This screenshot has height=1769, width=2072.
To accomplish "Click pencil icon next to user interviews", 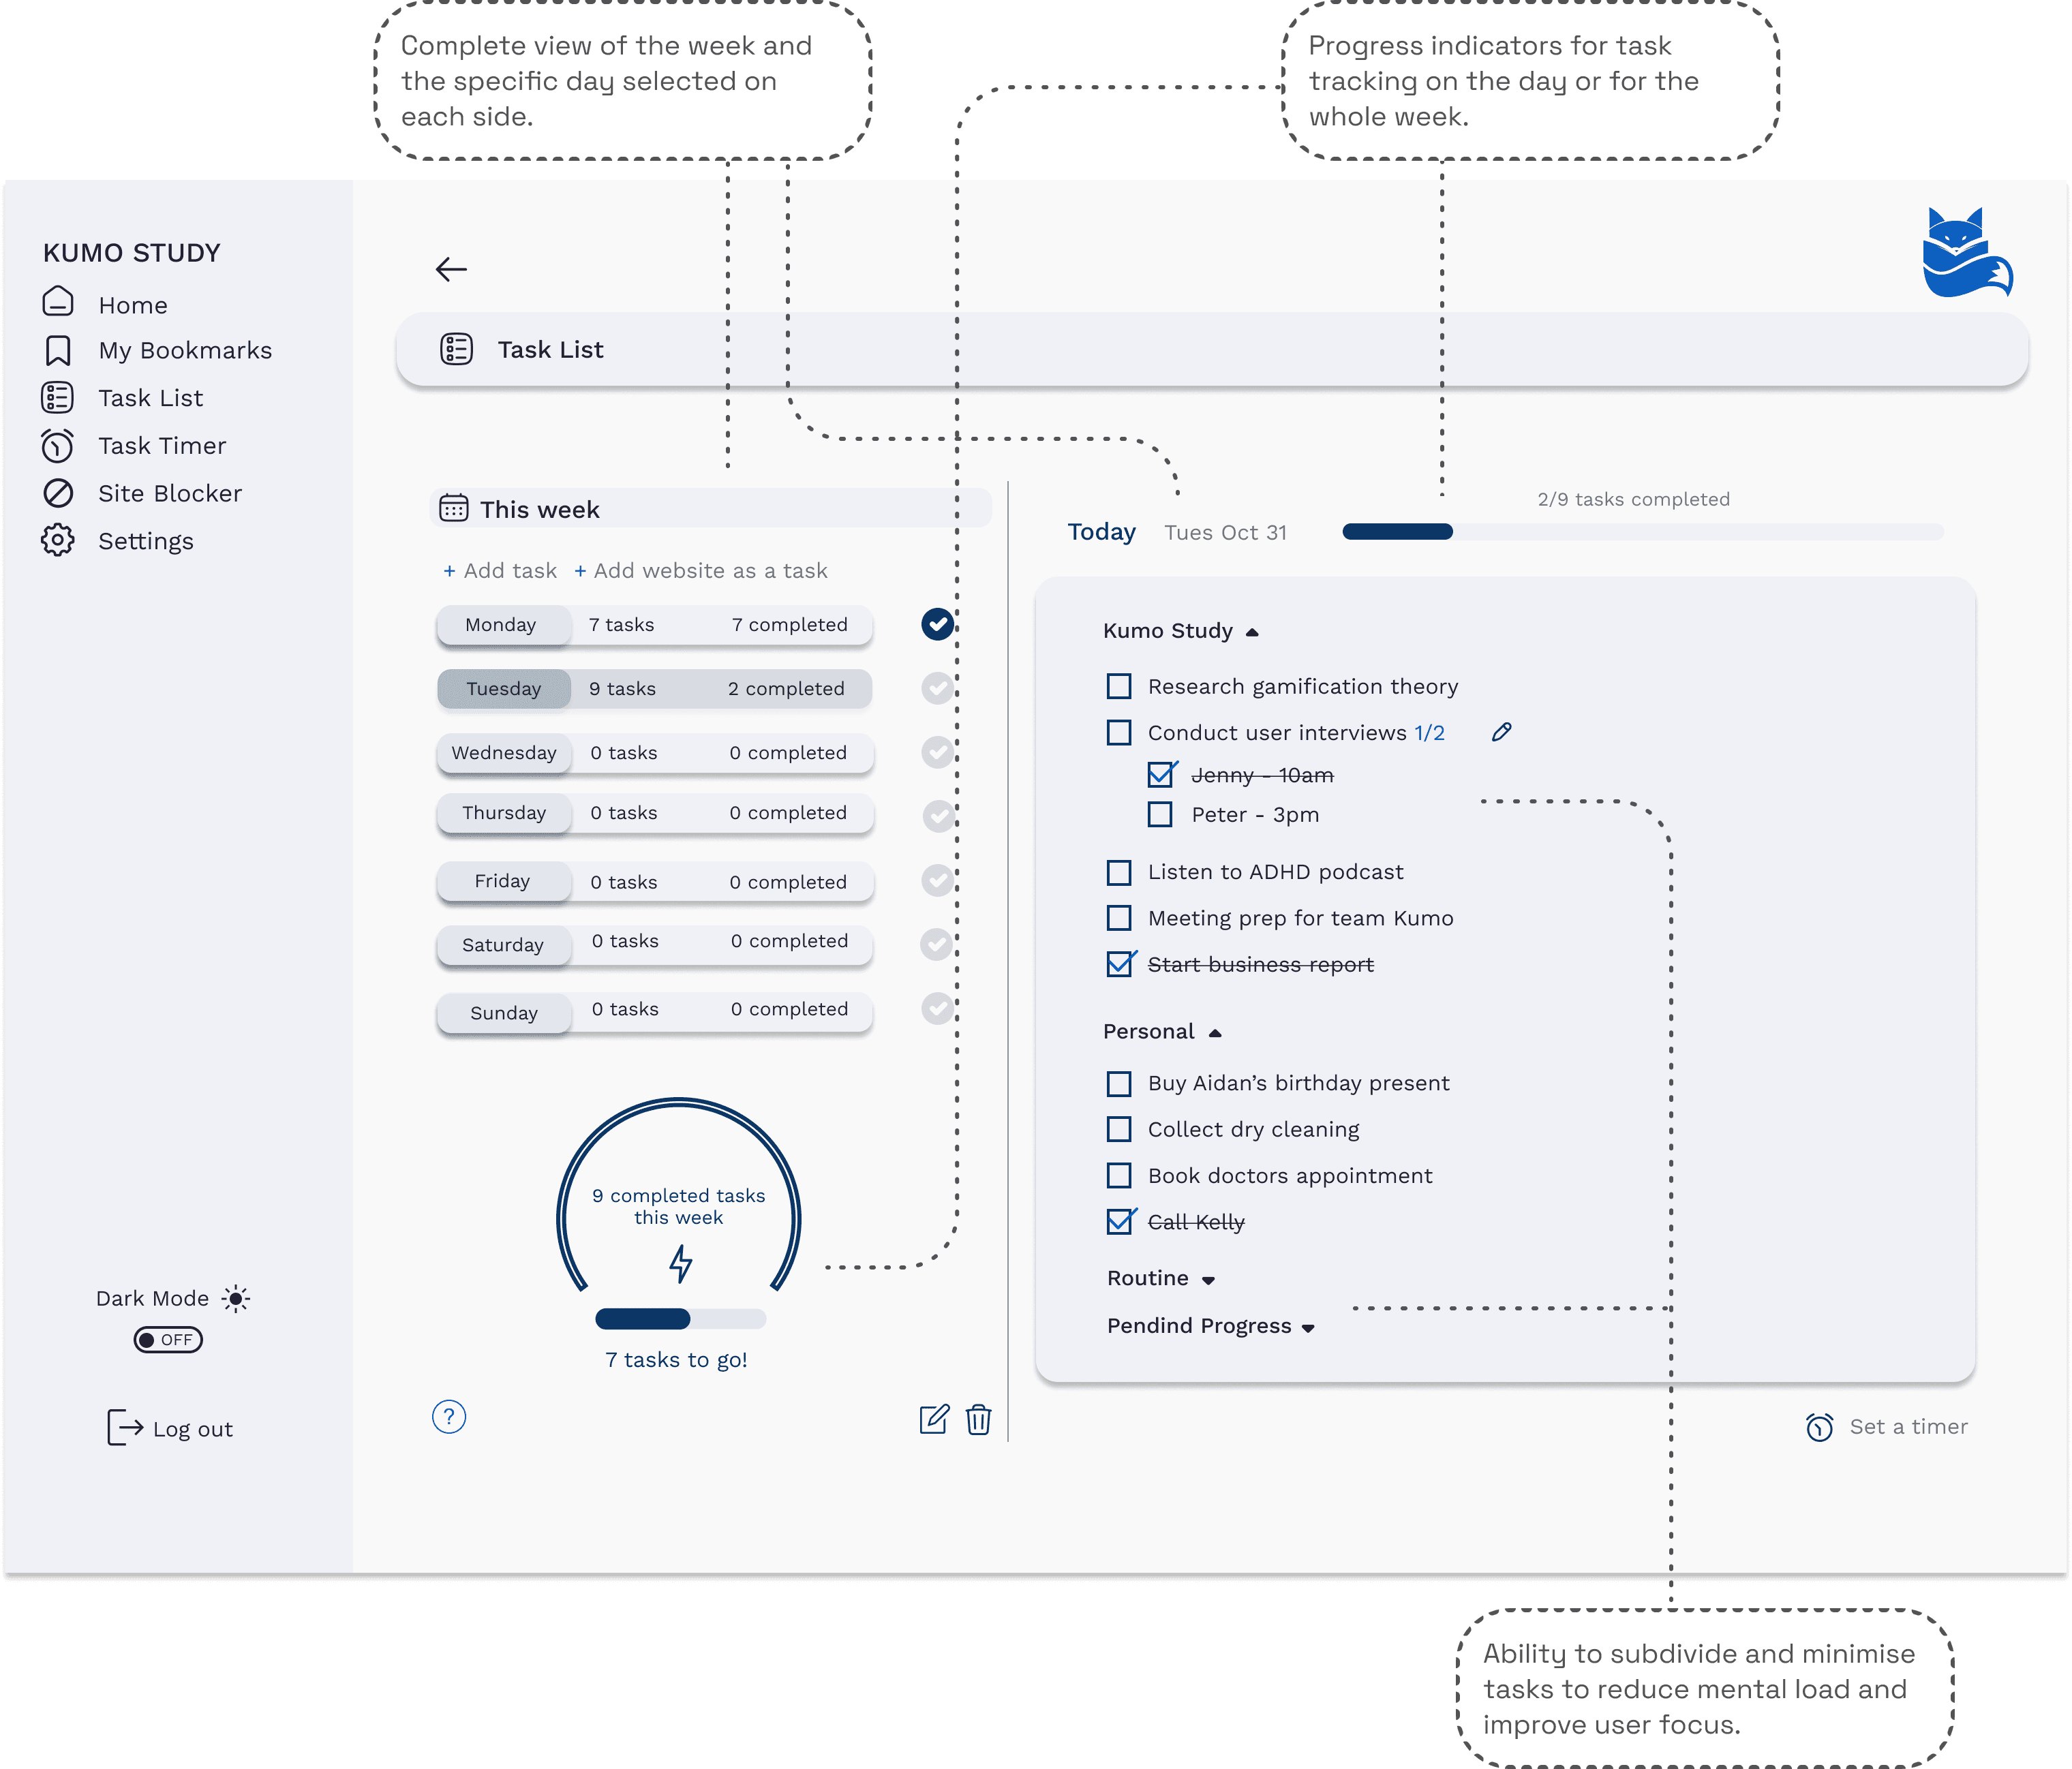I will point(1501,732).
